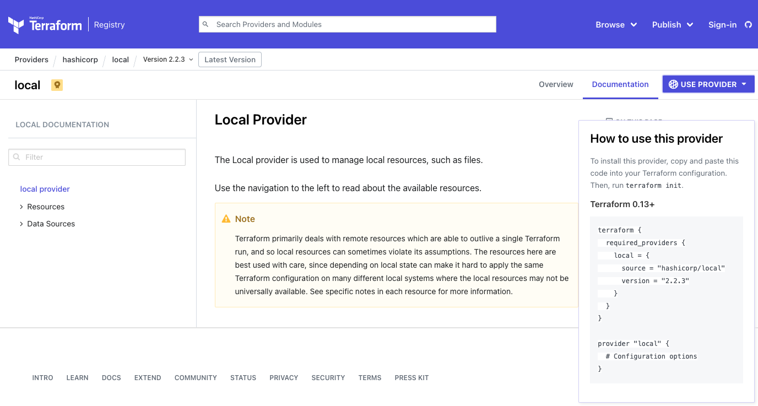Click the local breadcrumb link

tap(120, 59)
